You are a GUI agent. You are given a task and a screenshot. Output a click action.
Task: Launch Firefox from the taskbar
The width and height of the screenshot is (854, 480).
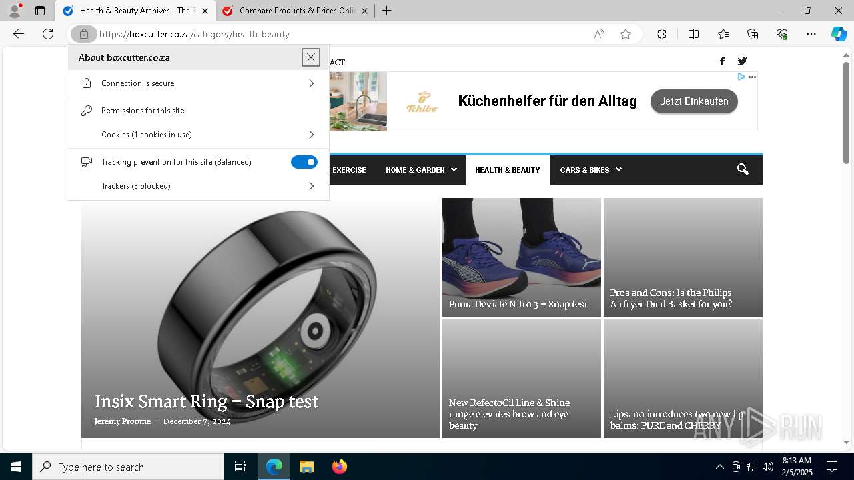339,467
